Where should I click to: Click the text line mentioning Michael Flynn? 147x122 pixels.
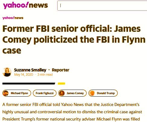pyautogui.click(x=71, y=119)
